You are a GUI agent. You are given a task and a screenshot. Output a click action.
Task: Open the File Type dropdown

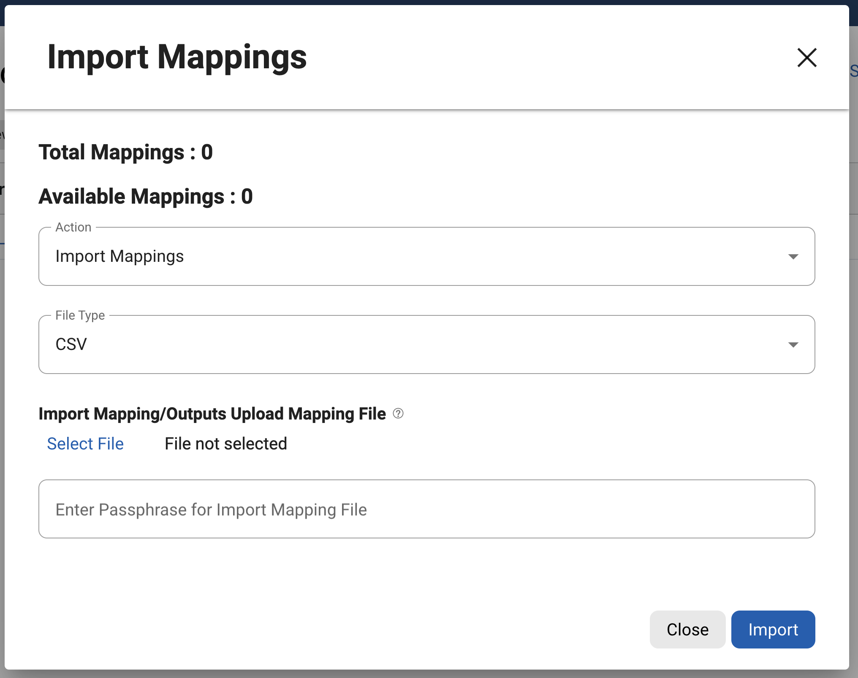click(x=794, y=344)
